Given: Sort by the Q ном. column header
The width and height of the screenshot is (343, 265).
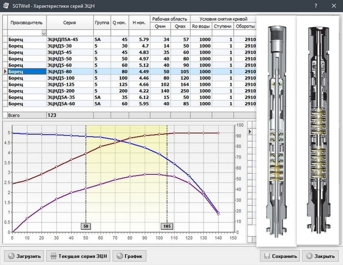Looking at the screenshot, I should pos(120,23).
